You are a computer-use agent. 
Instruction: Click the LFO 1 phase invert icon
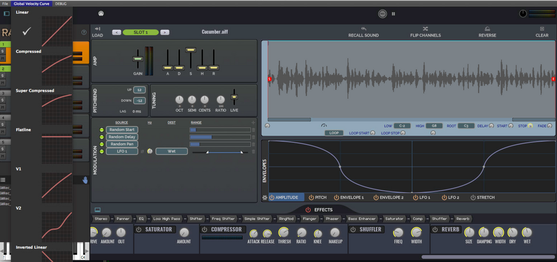click(143, 152)
